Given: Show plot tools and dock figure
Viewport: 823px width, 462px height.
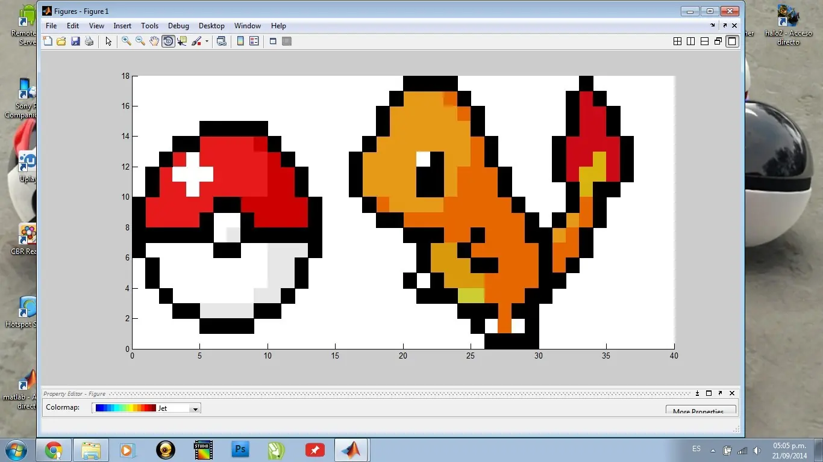Looking at the screenshot, I should tap(287, 42).
